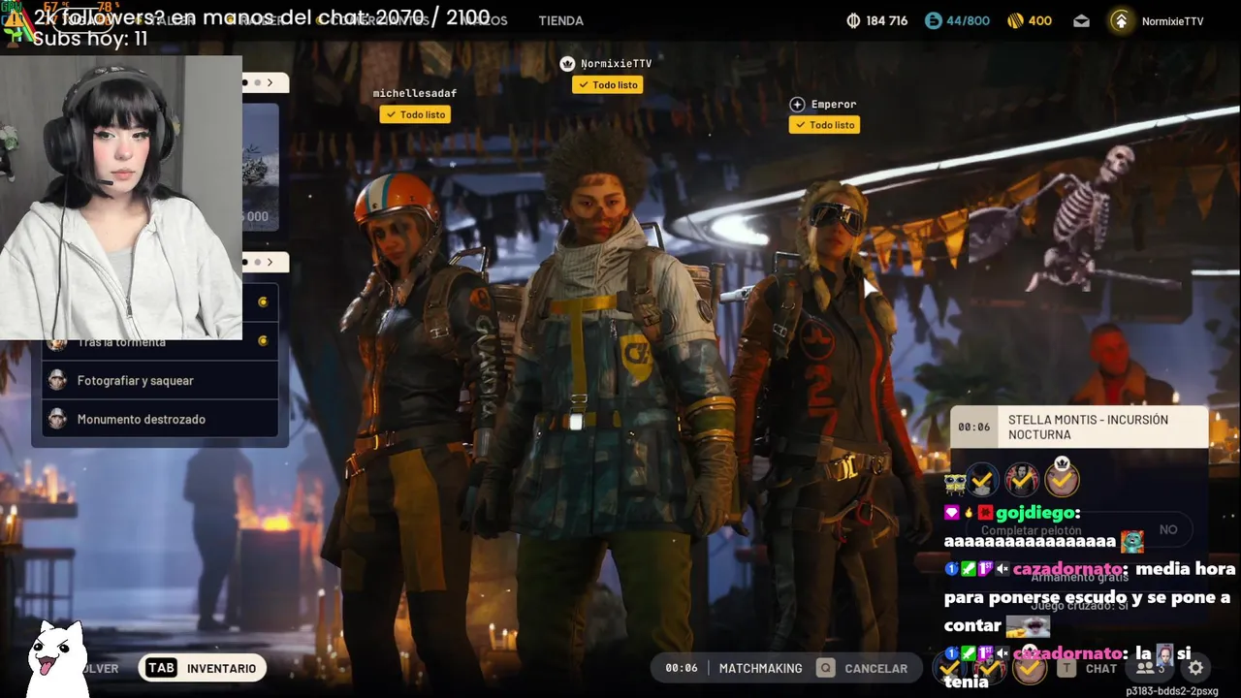Select player name michellesadaf
This screenshot has height=698, width=1241.
[414, 93]
